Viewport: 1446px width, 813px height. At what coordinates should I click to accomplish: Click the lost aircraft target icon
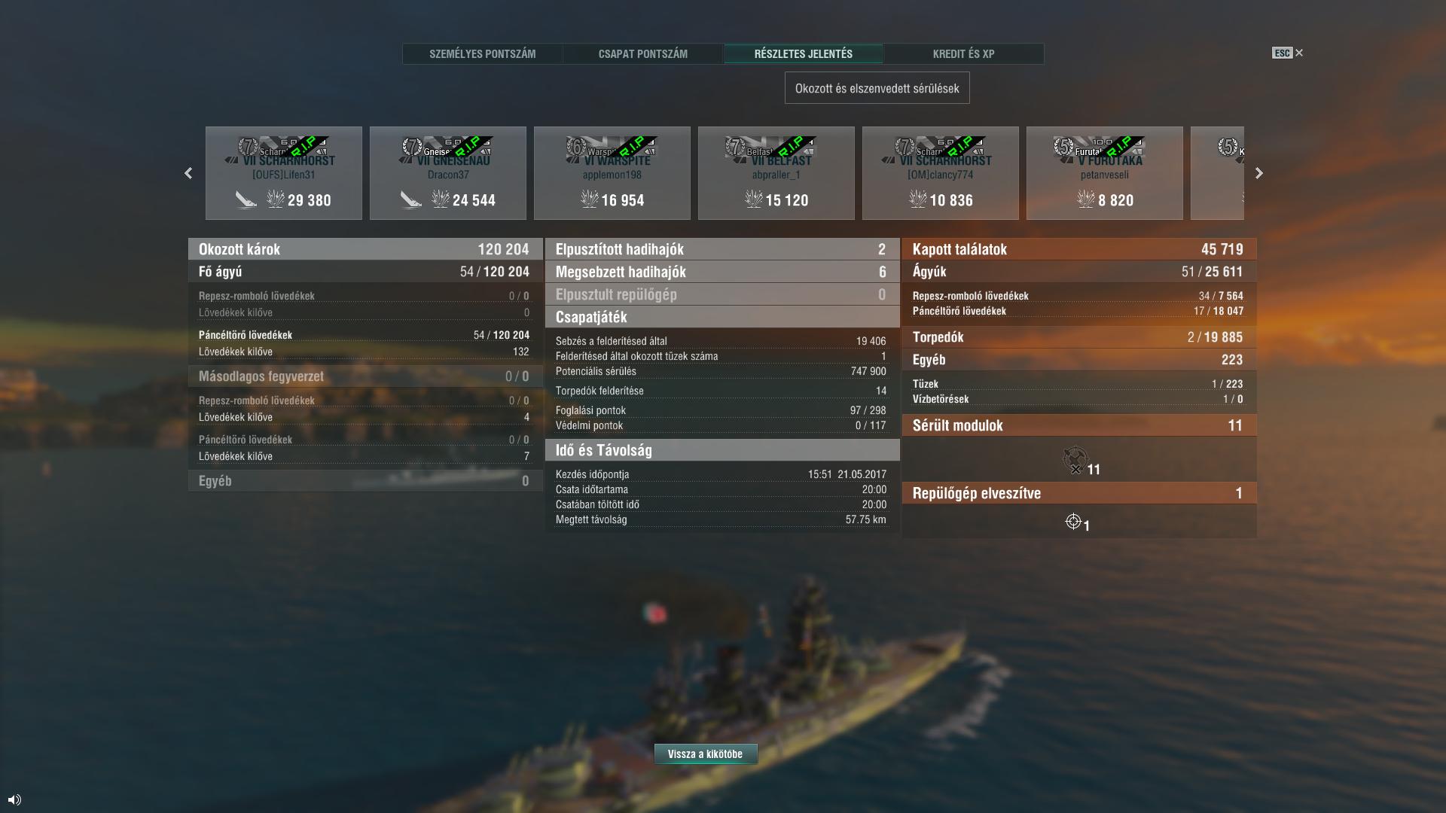point(1073,522)
